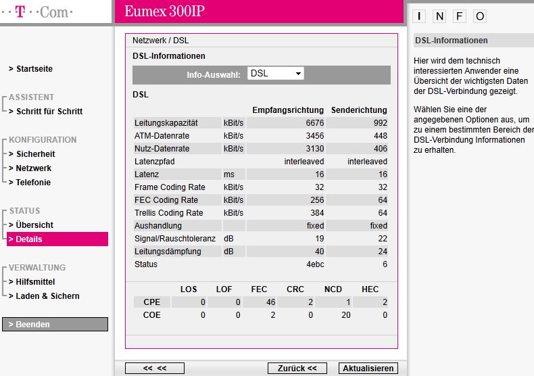The width and height of the screenshot is (534, 376).
Task: Click the ATM-Datenrate row label
Action: tap(162, 136)
